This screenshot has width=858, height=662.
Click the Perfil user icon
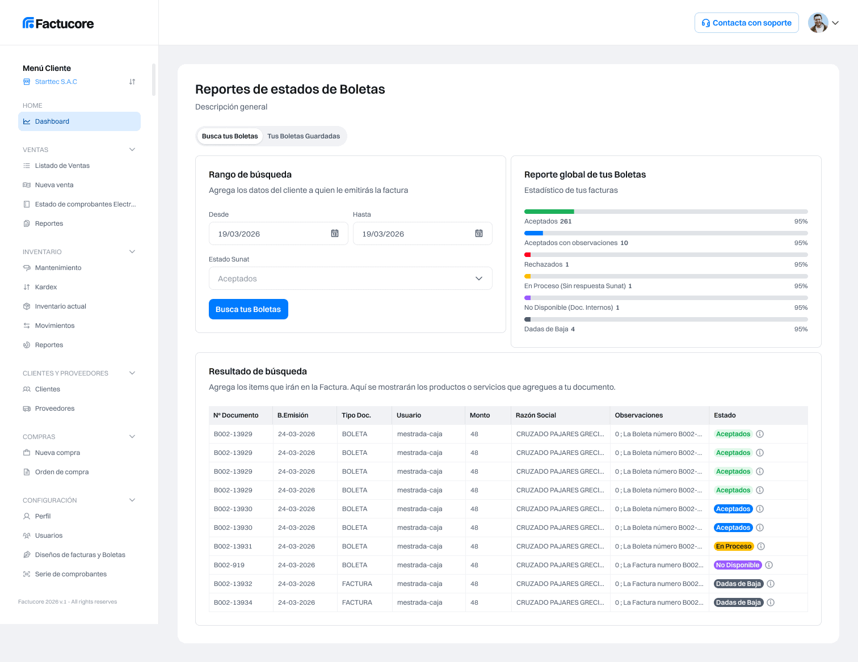(x=27, y=516)
